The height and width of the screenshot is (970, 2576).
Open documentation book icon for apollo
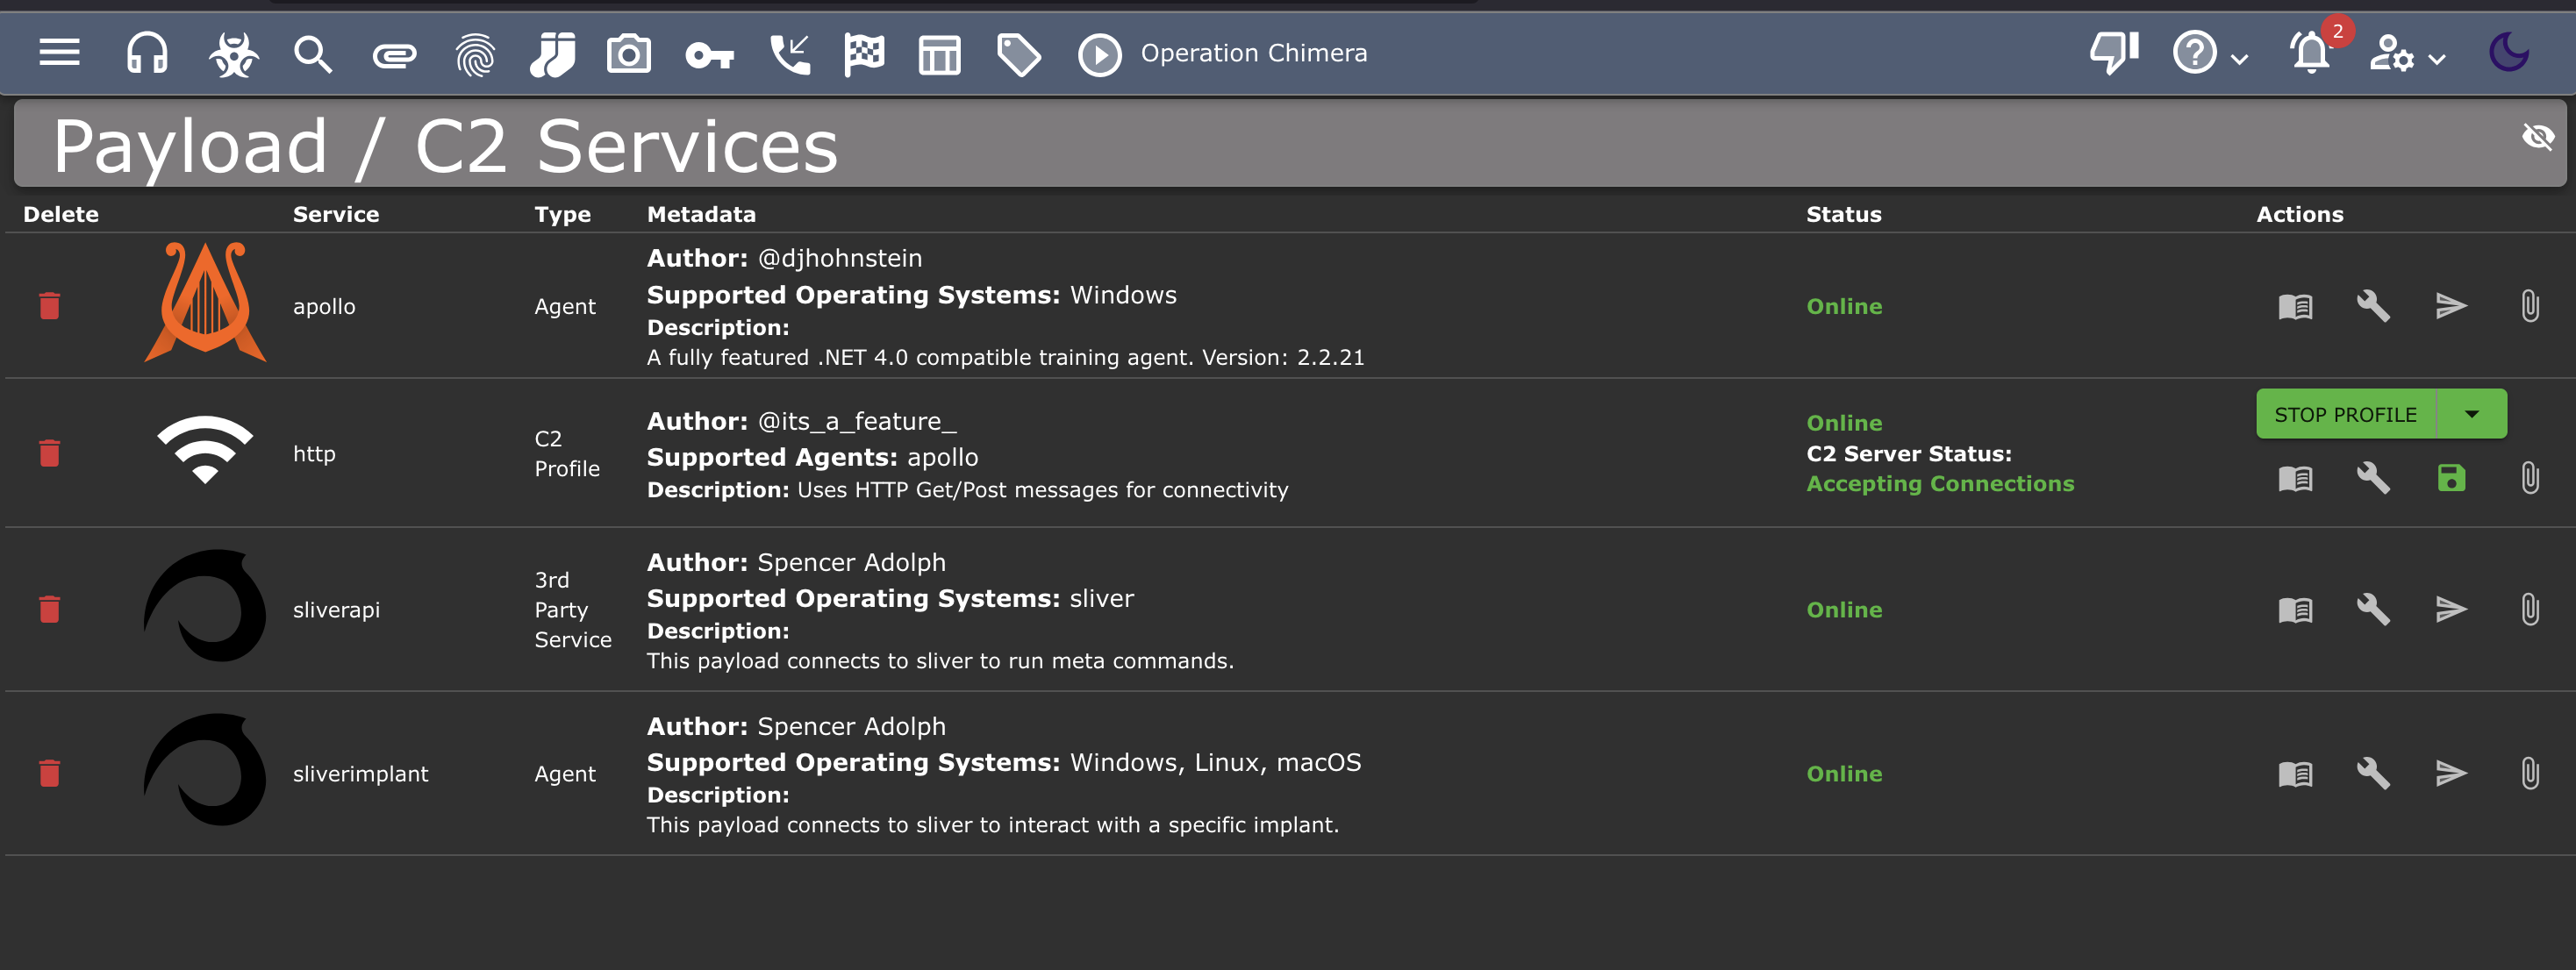[x=2295, y=306]
